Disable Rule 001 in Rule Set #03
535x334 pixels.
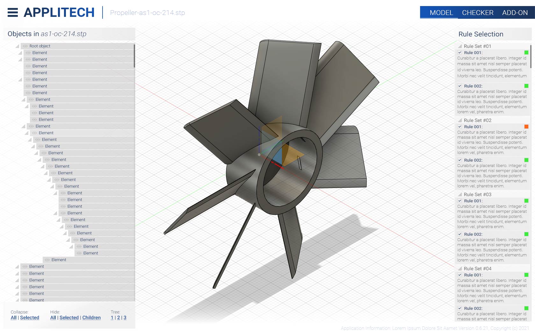pos(460,201)
